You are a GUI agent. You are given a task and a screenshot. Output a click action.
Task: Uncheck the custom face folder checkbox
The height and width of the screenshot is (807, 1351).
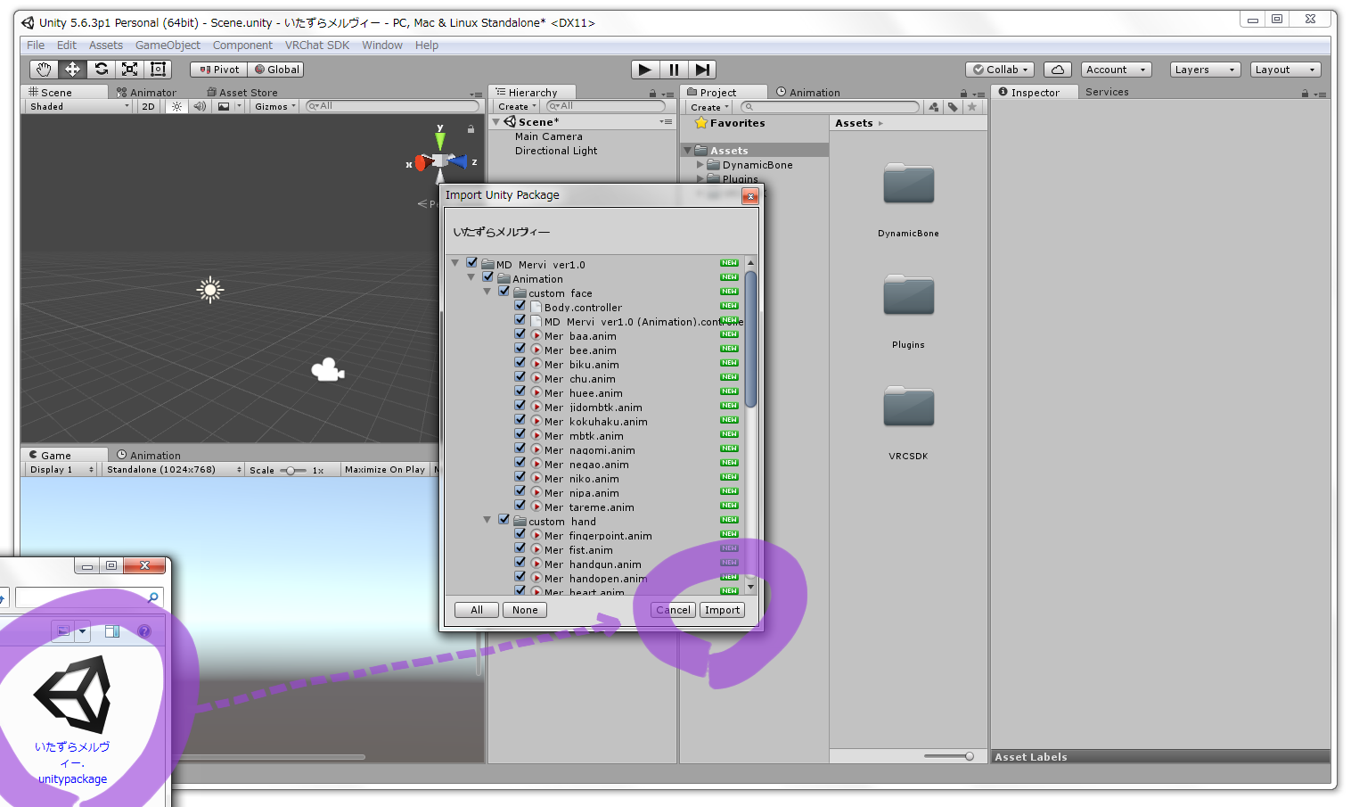[504, 292]
